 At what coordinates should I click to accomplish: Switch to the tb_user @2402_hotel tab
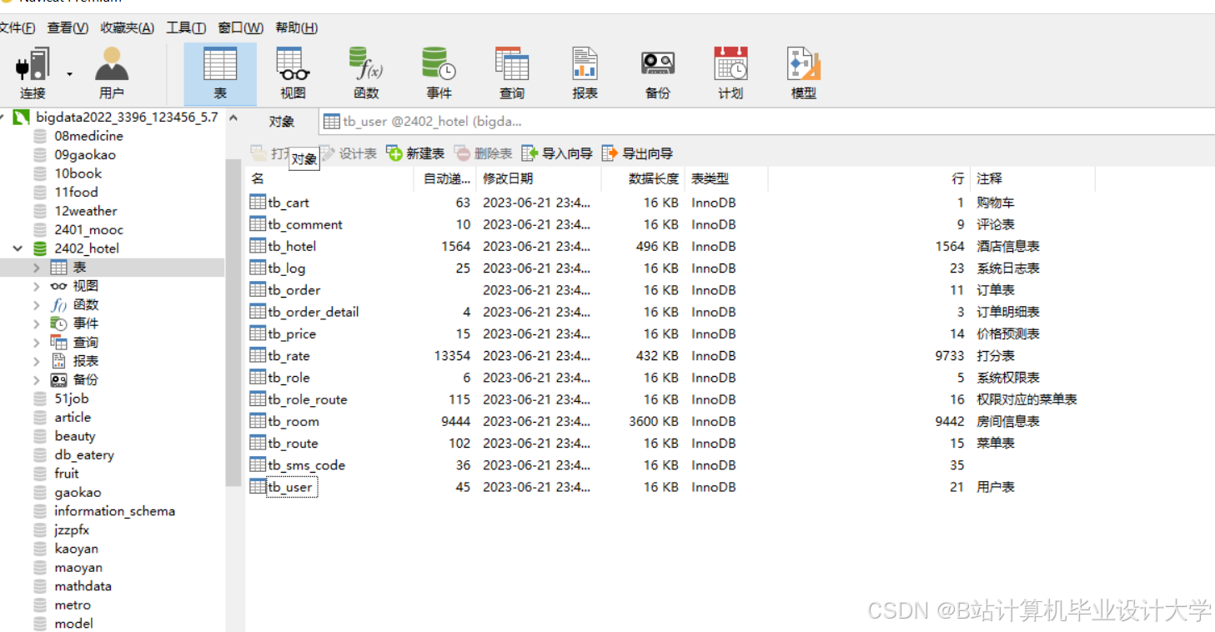tap(422, 122)
